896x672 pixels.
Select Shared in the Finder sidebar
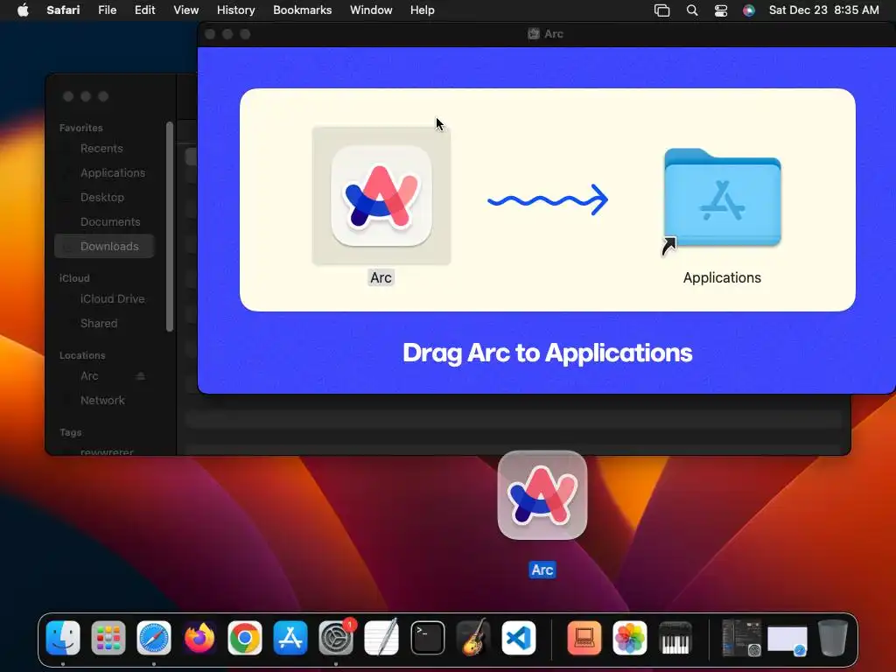[105, 324]
